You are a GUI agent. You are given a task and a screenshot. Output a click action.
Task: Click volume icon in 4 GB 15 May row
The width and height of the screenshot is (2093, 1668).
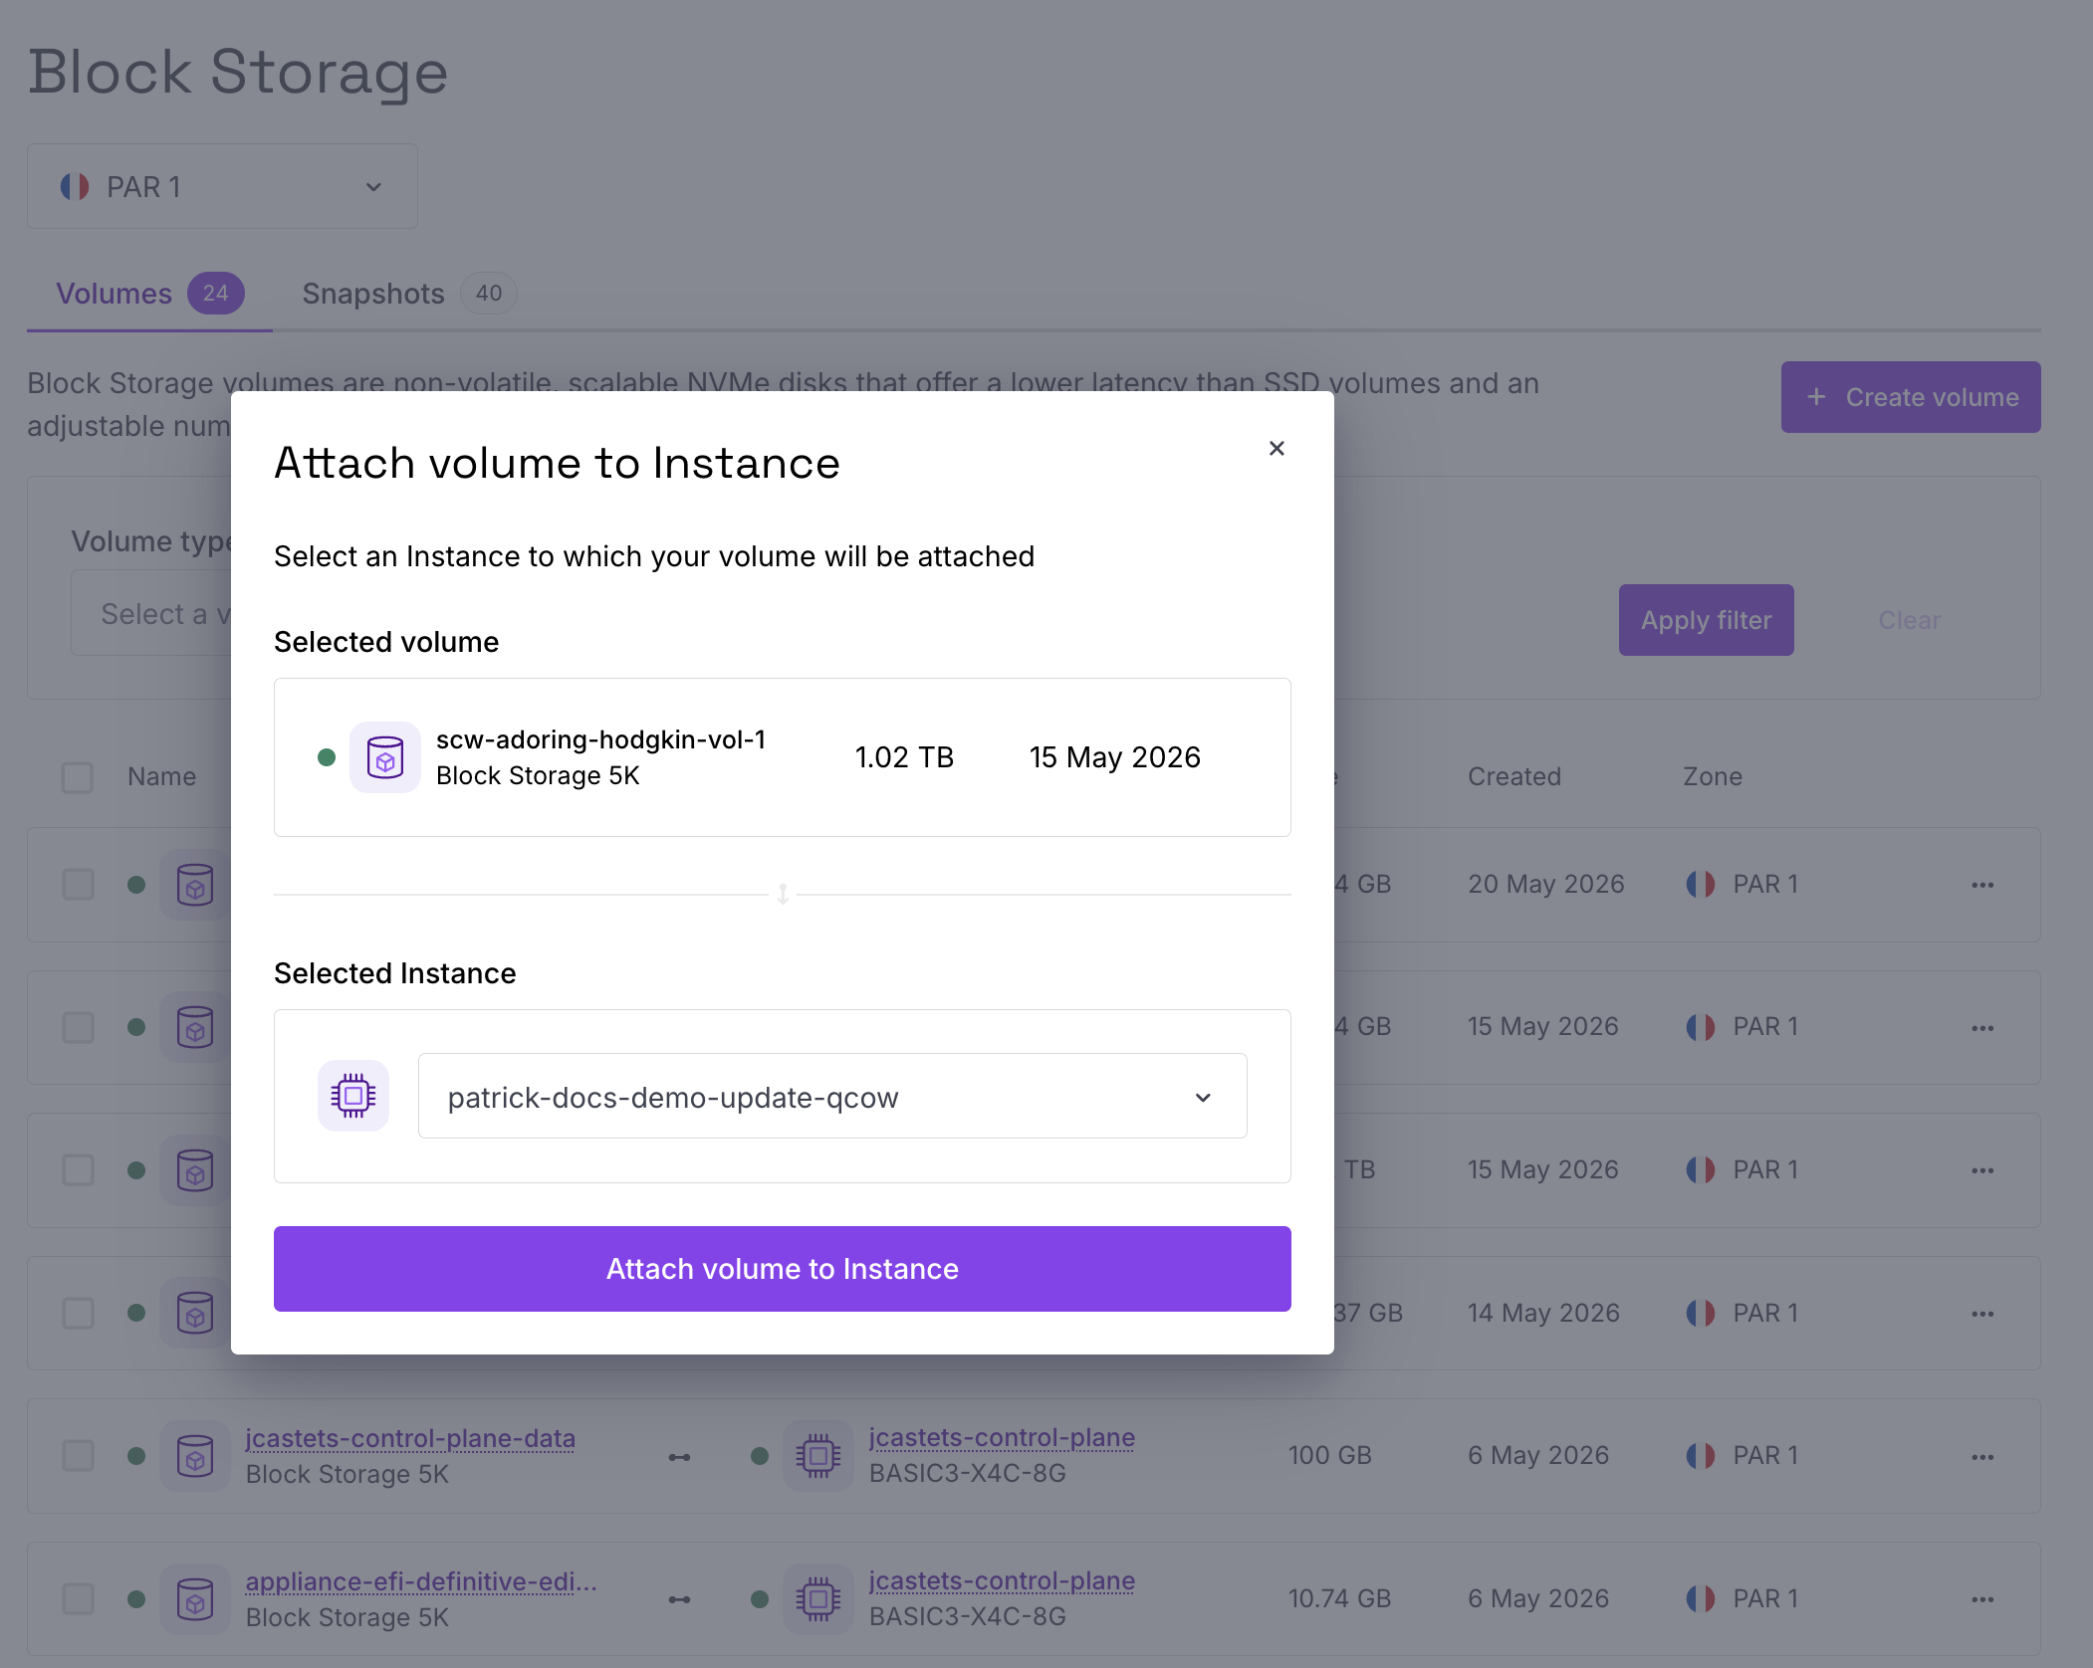click(x=195, y=1027)
